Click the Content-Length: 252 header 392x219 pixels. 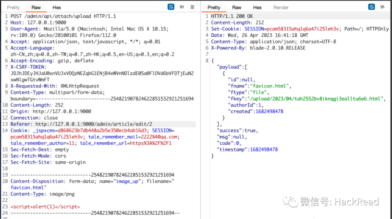point(37,105)
